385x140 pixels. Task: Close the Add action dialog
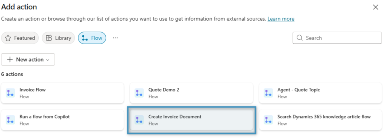[376, 7]
